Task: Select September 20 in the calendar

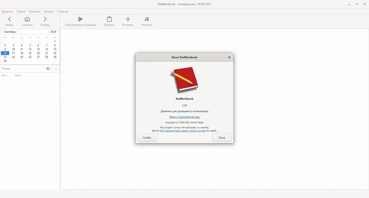Action: click(x=38, y=53)
